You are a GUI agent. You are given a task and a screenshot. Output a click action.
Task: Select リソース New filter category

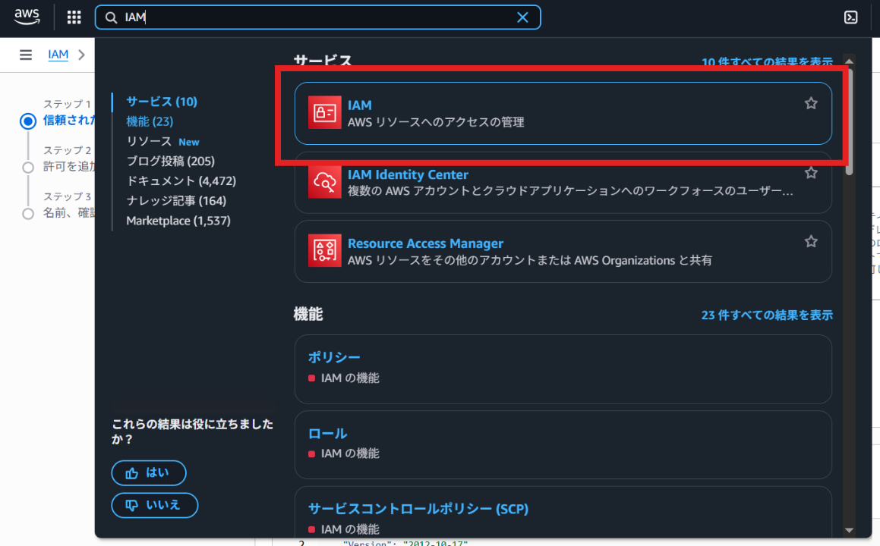tap(162, 141)
